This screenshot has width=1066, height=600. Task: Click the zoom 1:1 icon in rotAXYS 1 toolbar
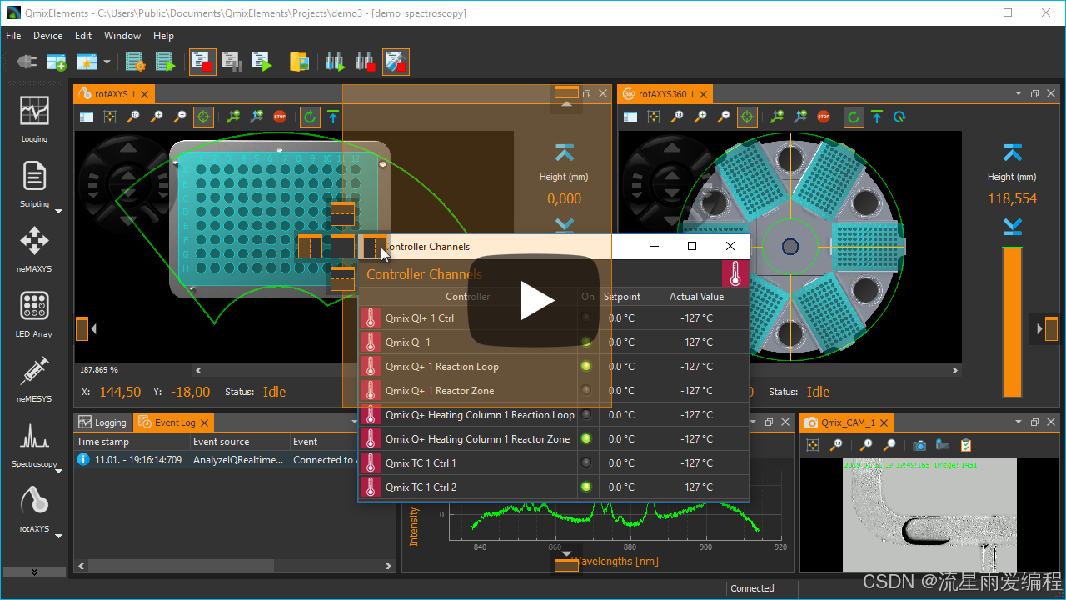pyautogui.click(x=133, y=117)
